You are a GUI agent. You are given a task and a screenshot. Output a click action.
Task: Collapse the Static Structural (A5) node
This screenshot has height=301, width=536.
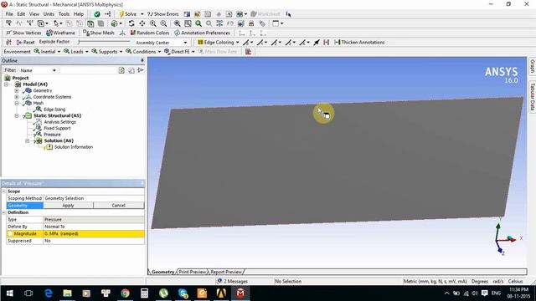pos(17,115)
